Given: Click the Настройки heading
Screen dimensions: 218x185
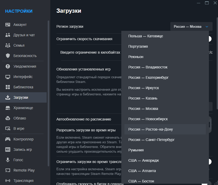Looking at the screenshot, I should coord(19,11).
